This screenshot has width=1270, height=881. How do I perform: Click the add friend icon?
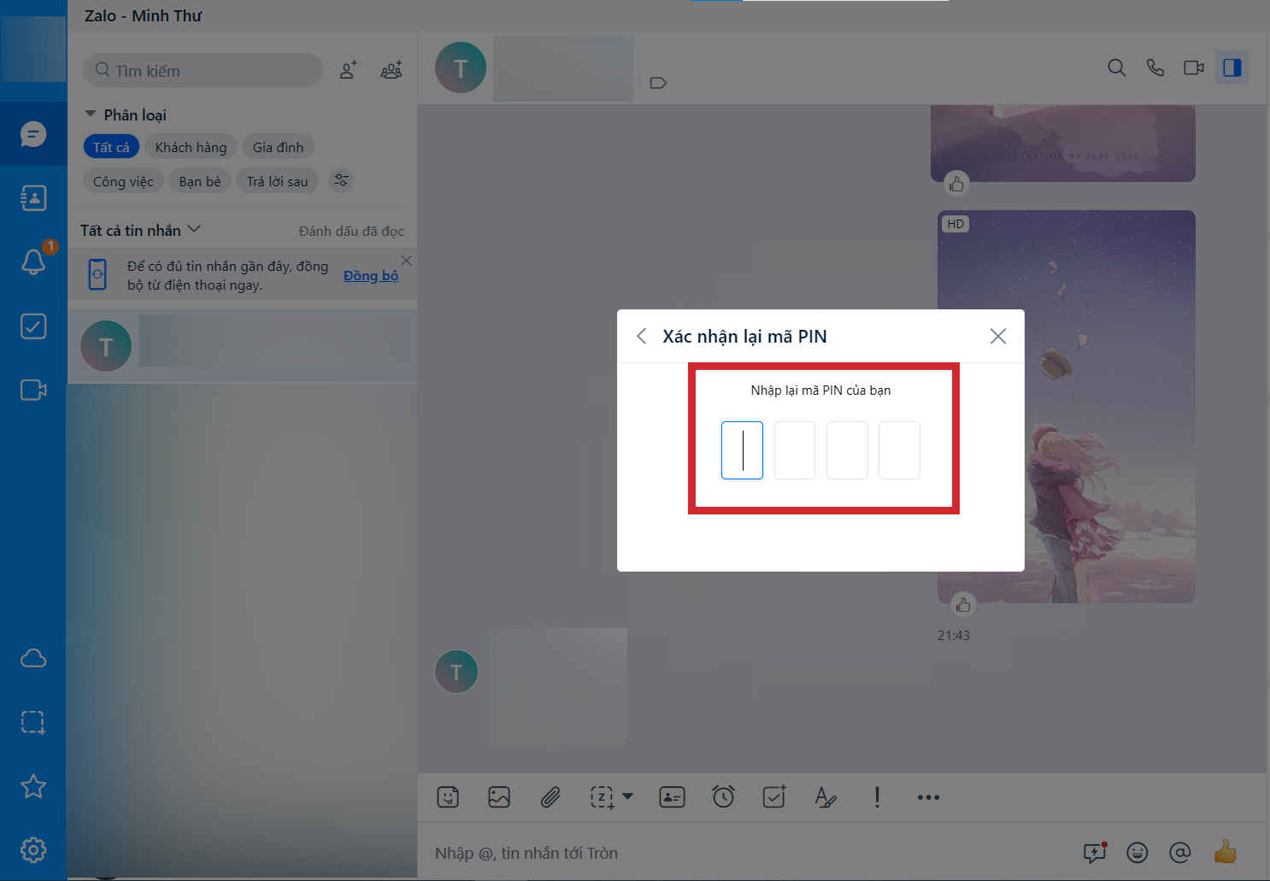pos(348,70)
